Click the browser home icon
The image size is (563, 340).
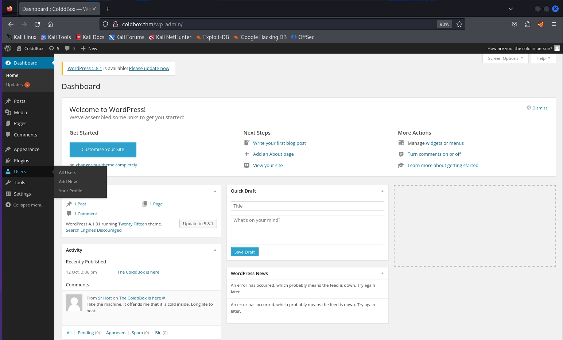[50, 24]
